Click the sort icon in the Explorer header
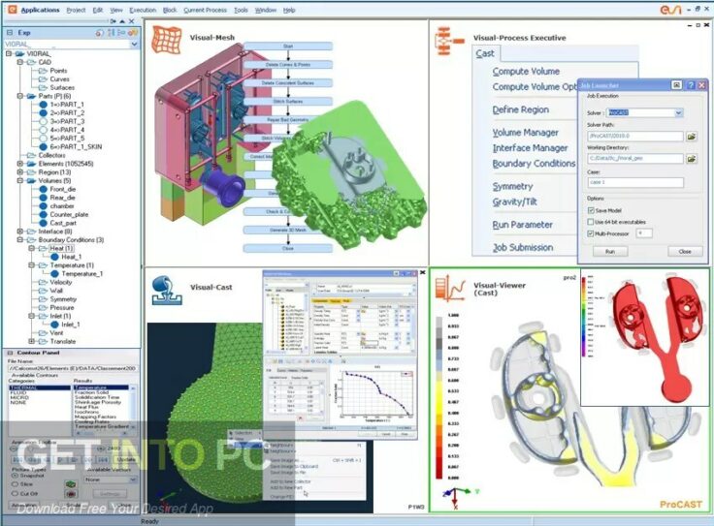 click(x=111, y=33)
